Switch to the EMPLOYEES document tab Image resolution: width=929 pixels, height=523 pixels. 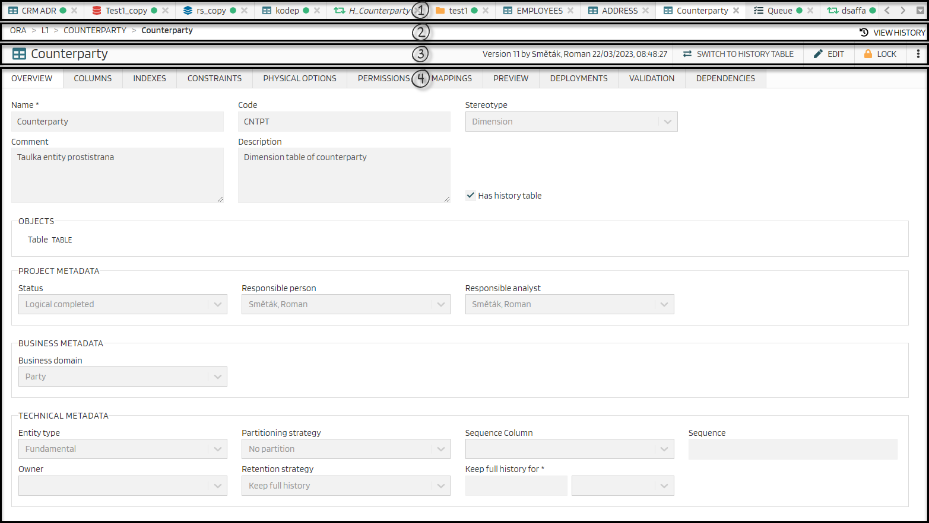[x=539, y=11]
